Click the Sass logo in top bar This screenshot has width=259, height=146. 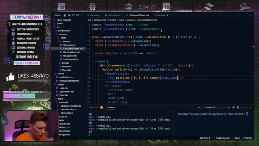pyautogui.click(x=244, y=7)
